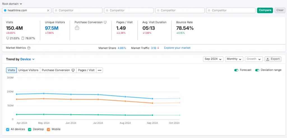Expand the Sep 2024 date dropdown
287x138 pixels.
coord(213,59)
